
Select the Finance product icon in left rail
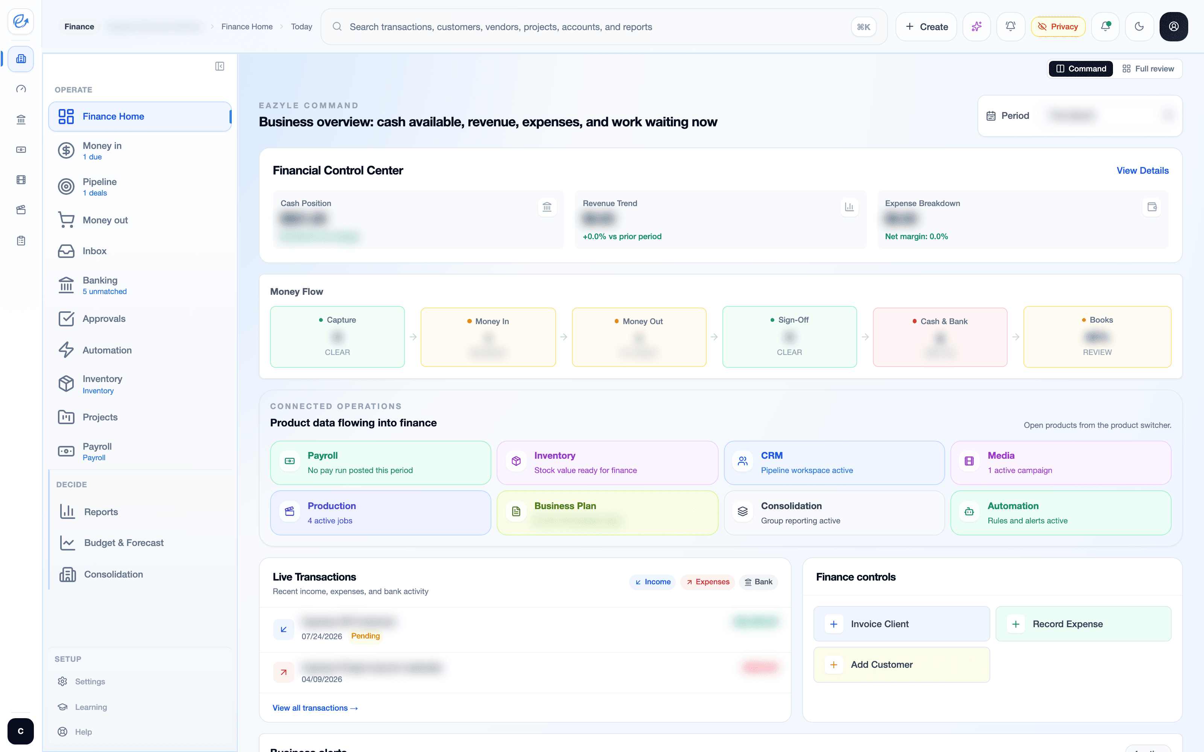[x=21, y=59]
